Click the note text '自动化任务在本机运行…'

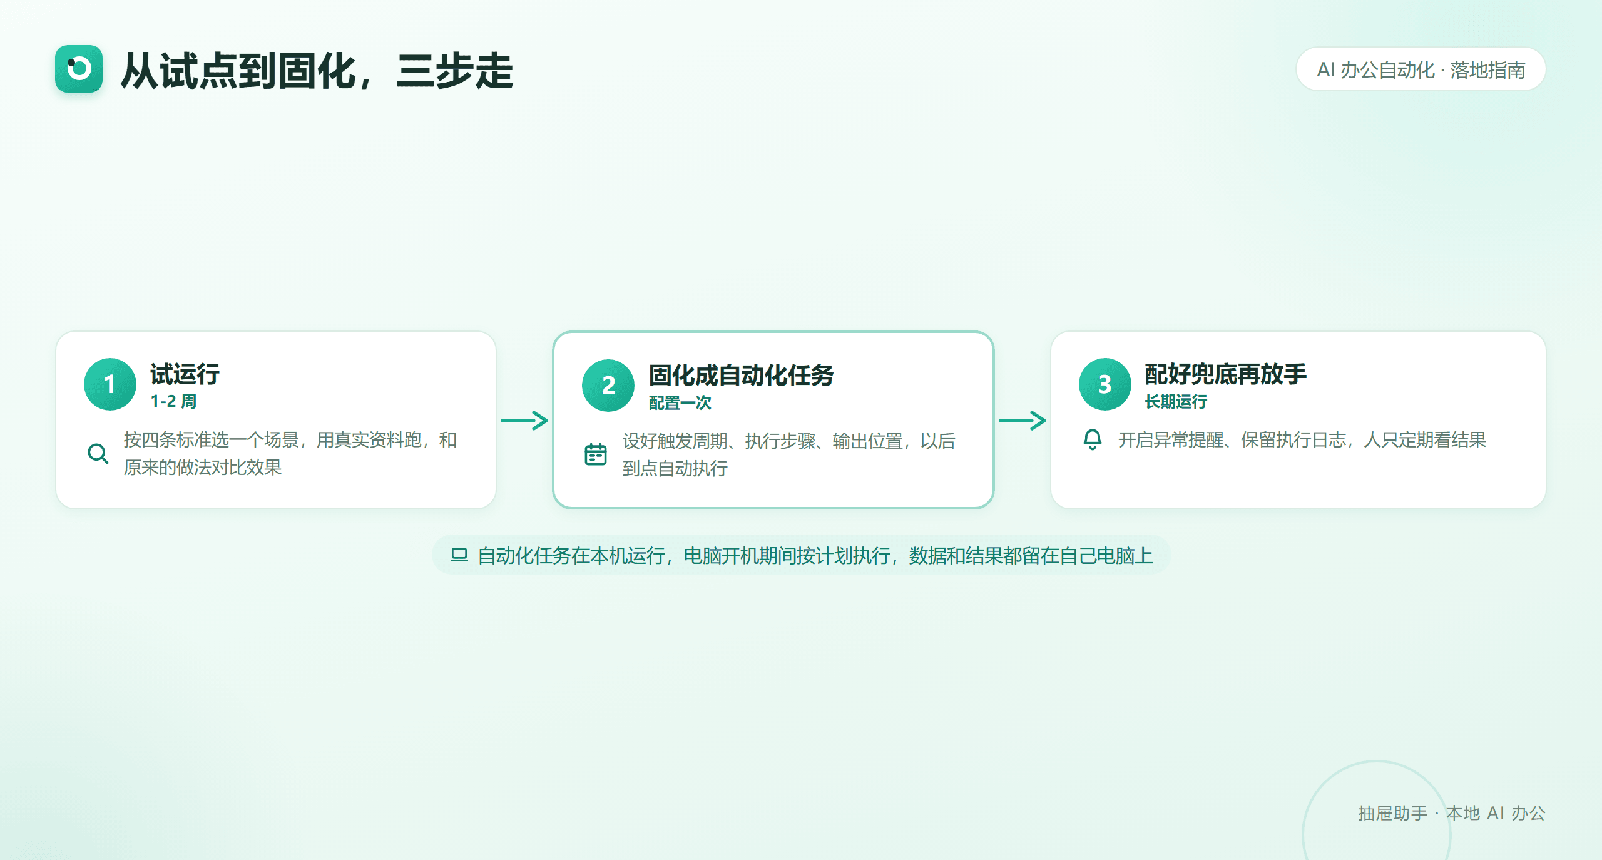click(815, 555)
